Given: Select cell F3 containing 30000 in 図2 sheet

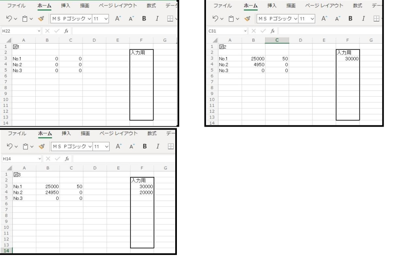Looking at the screenshot, I should coord(347,59).
